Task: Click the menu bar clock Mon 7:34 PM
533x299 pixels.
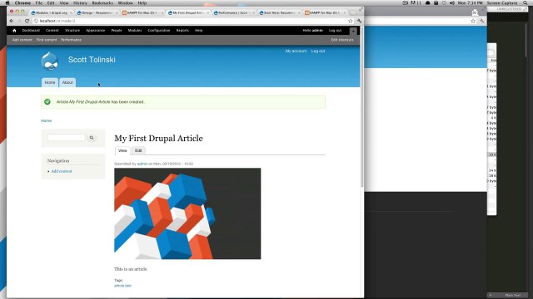Action: point(470,2)
